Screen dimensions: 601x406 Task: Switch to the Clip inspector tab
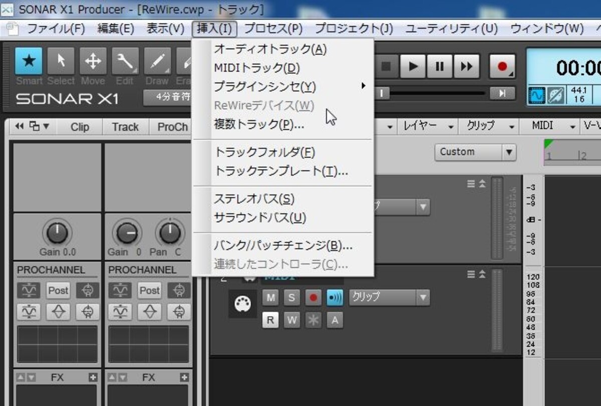point(80,127)
